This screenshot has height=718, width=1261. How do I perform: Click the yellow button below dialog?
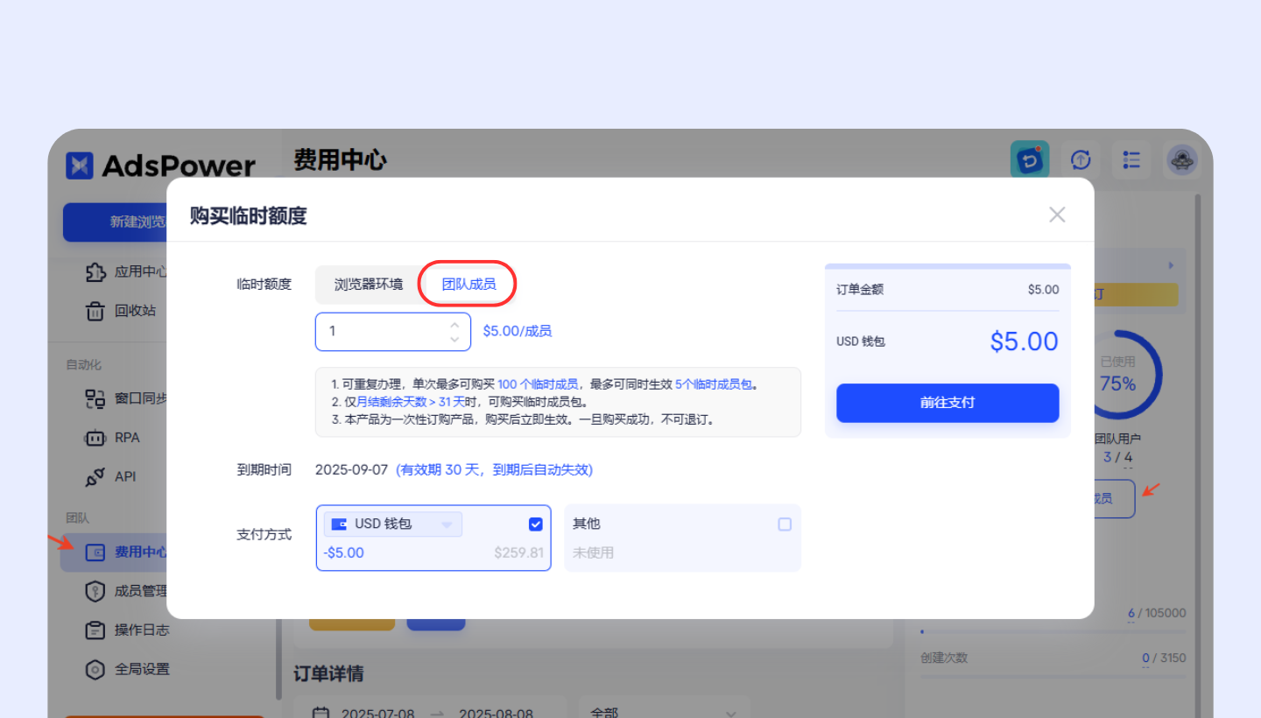[352, 624]
